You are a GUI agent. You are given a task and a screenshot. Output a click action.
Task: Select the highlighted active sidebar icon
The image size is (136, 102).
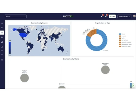coord(2,33)
